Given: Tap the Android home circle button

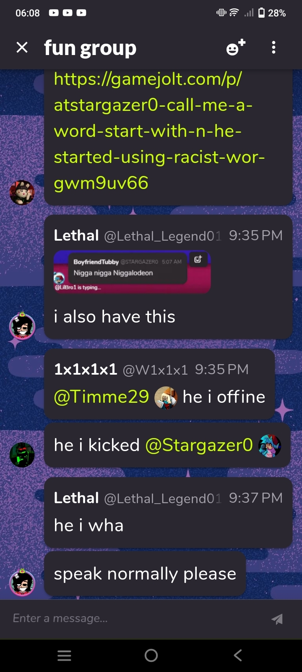Looking at the screenshot, I should pyautogui.click(x=151, y=655).
